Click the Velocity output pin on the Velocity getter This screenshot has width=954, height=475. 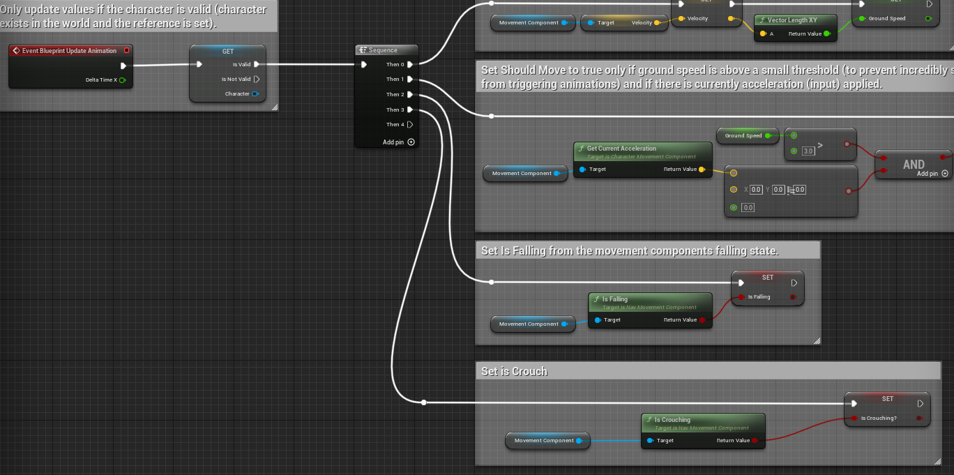[x=655, y=22]
